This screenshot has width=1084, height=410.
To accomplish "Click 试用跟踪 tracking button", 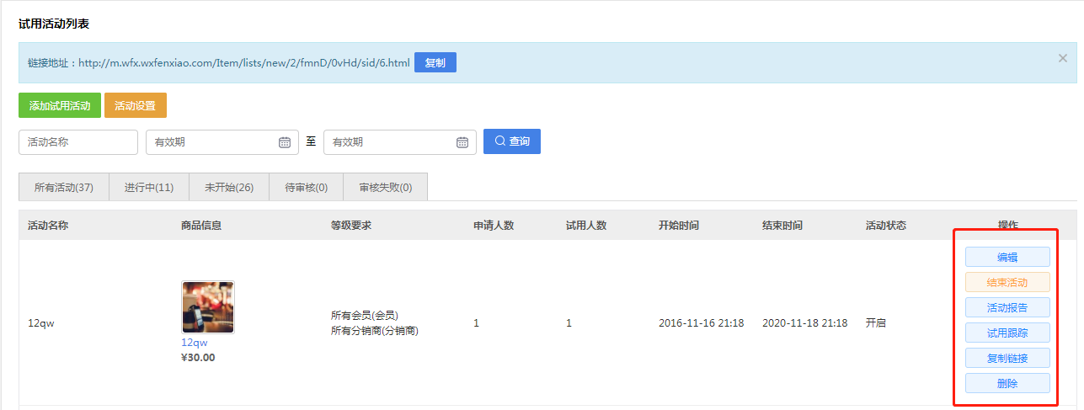I will tap(1007, 333).
